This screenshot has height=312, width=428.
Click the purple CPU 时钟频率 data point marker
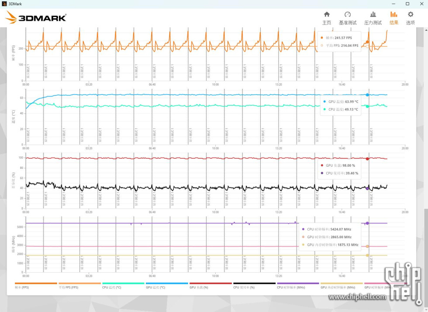coord(367,223)
